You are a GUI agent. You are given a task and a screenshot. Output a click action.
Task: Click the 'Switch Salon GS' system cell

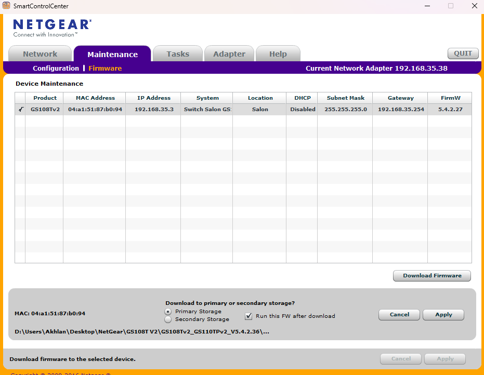(207, 109)
